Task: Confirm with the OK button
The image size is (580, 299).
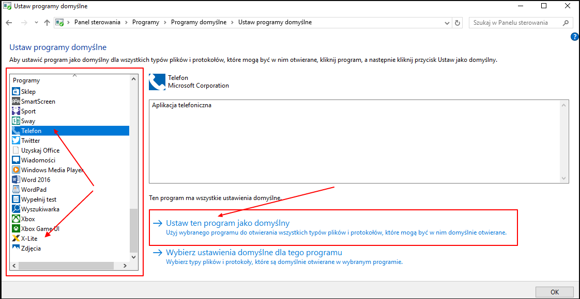Action: (555, 292)
